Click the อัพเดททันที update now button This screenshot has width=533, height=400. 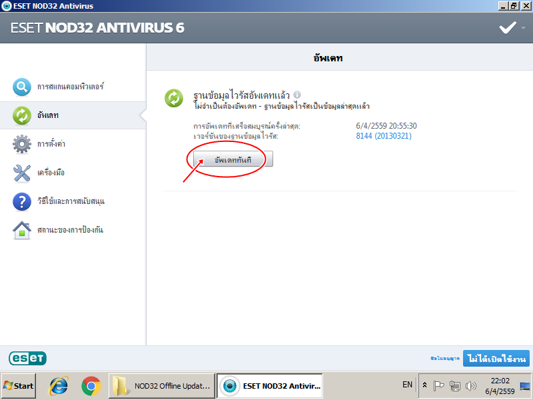tap(233, 159)
